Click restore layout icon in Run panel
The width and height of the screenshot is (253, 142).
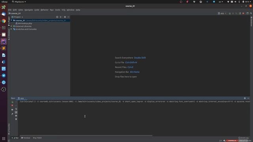(12, 110)
